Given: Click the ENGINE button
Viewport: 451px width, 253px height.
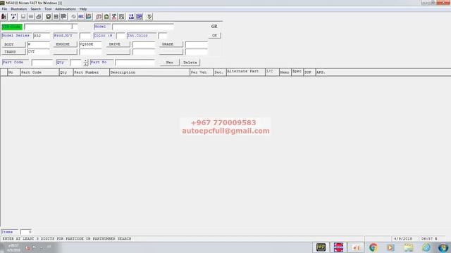Looking at the screenshot, I should click(65, 44).
